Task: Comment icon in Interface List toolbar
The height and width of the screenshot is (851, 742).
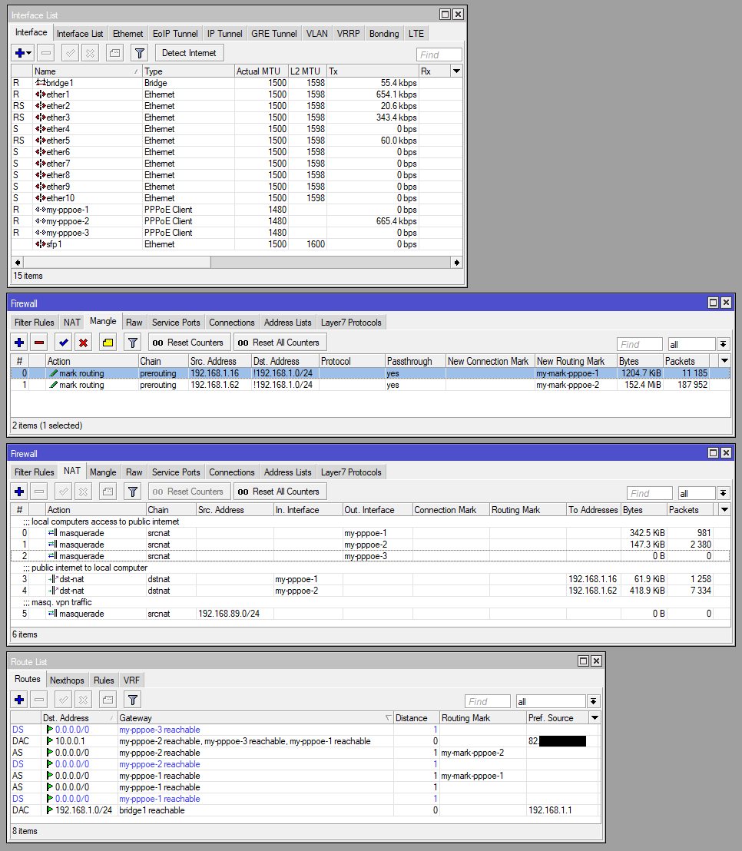Action: [x=114, y=53]
